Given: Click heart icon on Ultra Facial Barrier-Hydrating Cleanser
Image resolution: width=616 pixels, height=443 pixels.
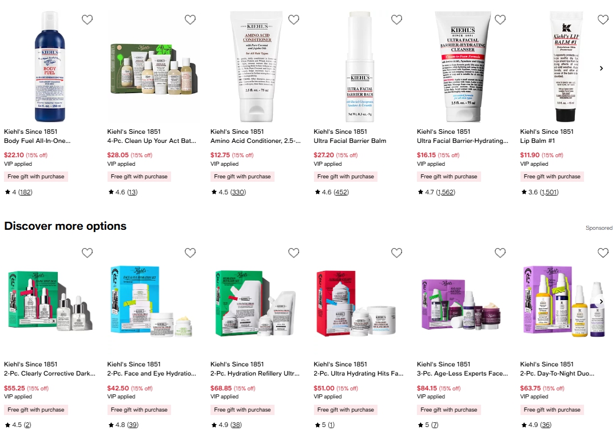Looking at the screenshot, I should [500, 19].
